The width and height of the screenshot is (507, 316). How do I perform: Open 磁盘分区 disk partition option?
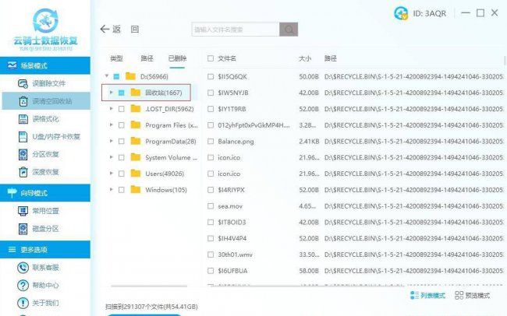(38, 229)
